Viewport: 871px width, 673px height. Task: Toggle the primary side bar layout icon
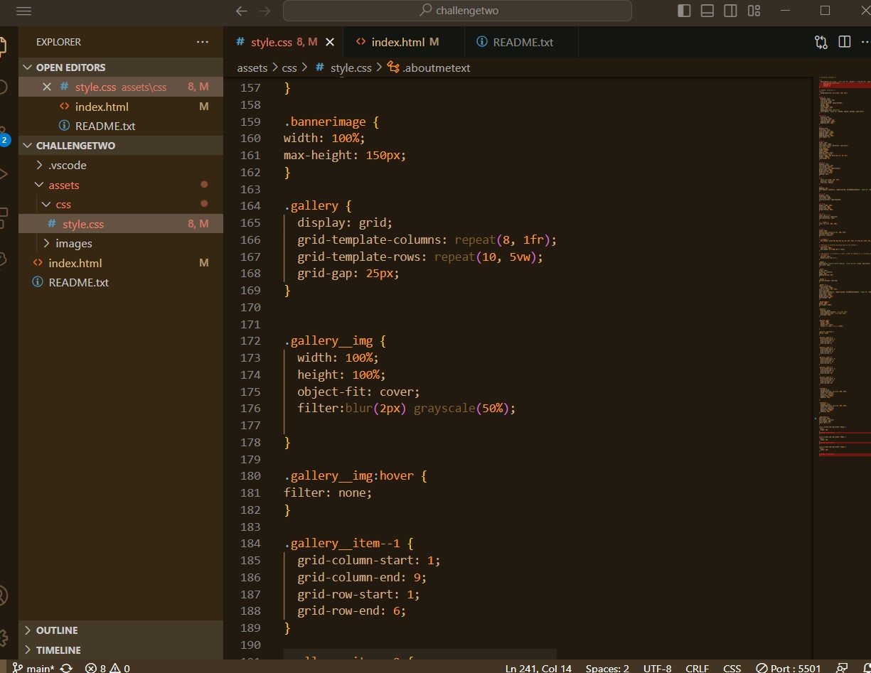point(684,11)
